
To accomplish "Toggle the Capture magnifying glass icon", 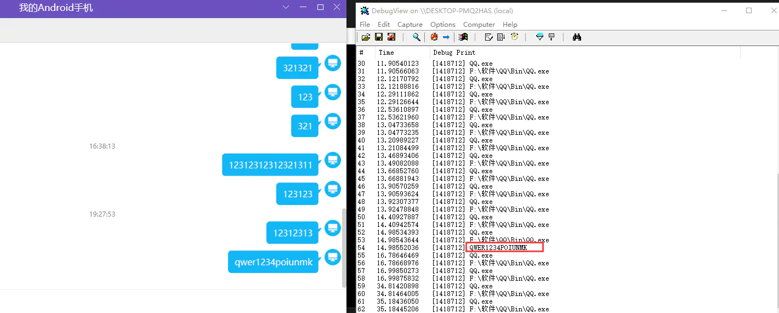I will coord(417,37).
